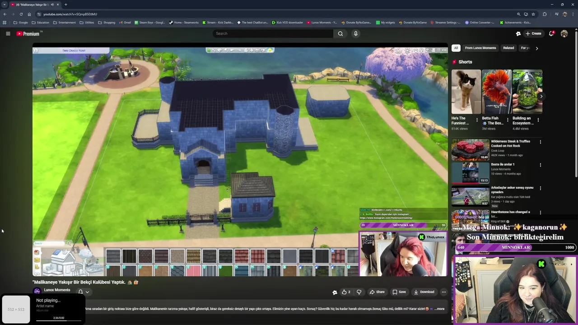Open Arkadaşlar asker savaş oyunu thumbnail
The height and width of the screenshot is (325, 578).
470,195
